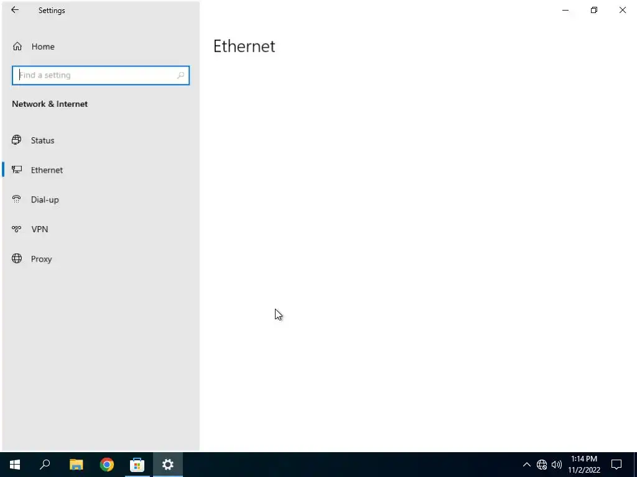Open the Status network page

[x=101, y=140]
